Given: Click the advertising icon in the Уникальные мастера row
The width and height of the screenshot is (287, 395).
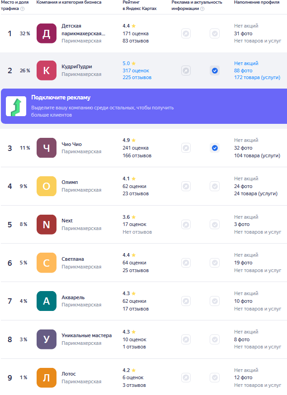Looking at the screenshot, I should tap(186, 339).
